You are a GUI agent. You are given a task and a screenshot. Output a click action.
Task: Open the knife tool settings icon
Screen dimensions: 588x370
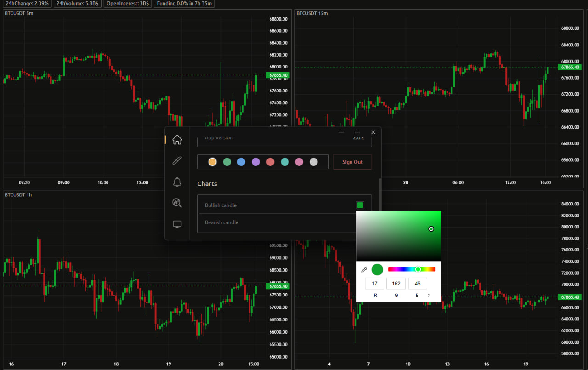click(177, 161)
